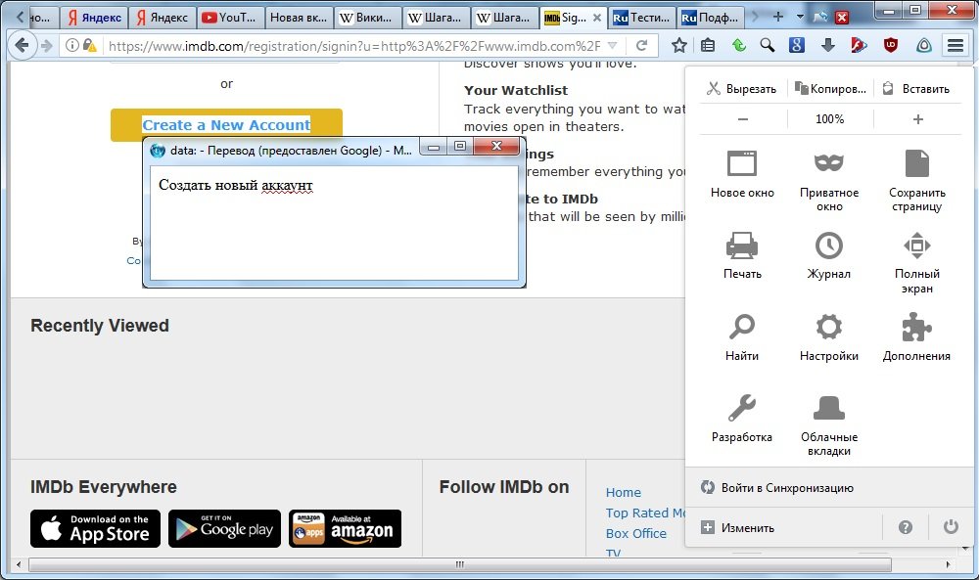
Task: Click the padlock warning icon in address bar
Action: click(x=89, y=45)
